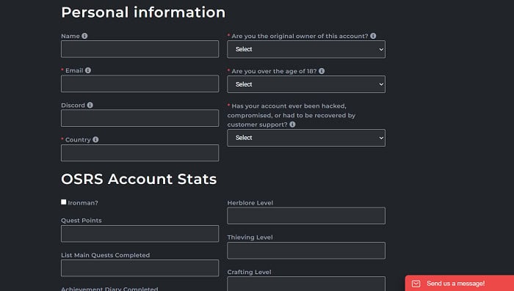Click the info icon next to Name
The image size is (514, 291).
click(84, 36)
